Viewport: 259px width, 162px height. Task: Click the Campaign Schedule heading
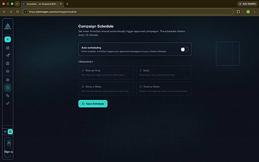(x=96, y=26)
